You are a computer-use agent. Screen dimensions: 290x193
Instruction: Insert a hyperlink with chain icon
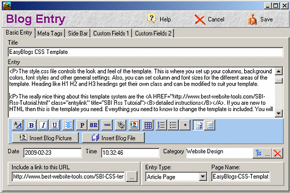[121, 125]
